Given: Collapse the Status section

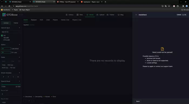Looking at the screenshot, I should pos(19,45).
